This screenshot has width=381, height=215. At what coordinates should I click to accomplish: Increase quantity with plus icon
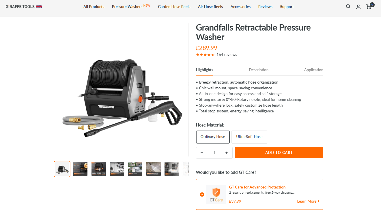point(227,153)
